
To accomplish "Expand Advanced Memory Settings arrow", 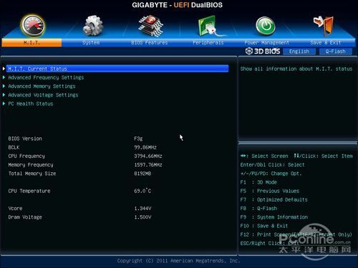I will [x=4, y=86].
